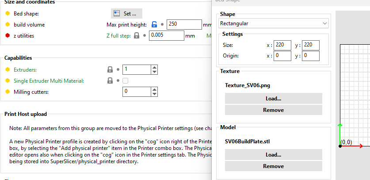
Task: Click the lock icon for Single Extruder Multi Material
Action: [x=109, y=81]
